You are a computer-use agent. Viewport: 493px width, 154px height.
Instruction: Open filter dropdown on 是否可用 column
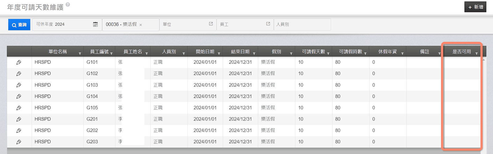pyautogui.click(x=476, y=54)
